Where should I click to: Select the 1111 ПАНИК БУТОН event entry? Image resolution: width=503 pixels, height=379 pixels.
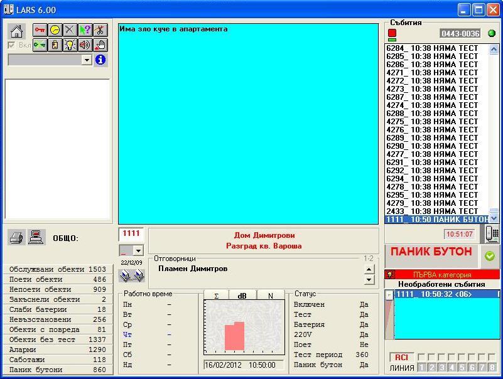pyautogui.click(x=436, y=220)
